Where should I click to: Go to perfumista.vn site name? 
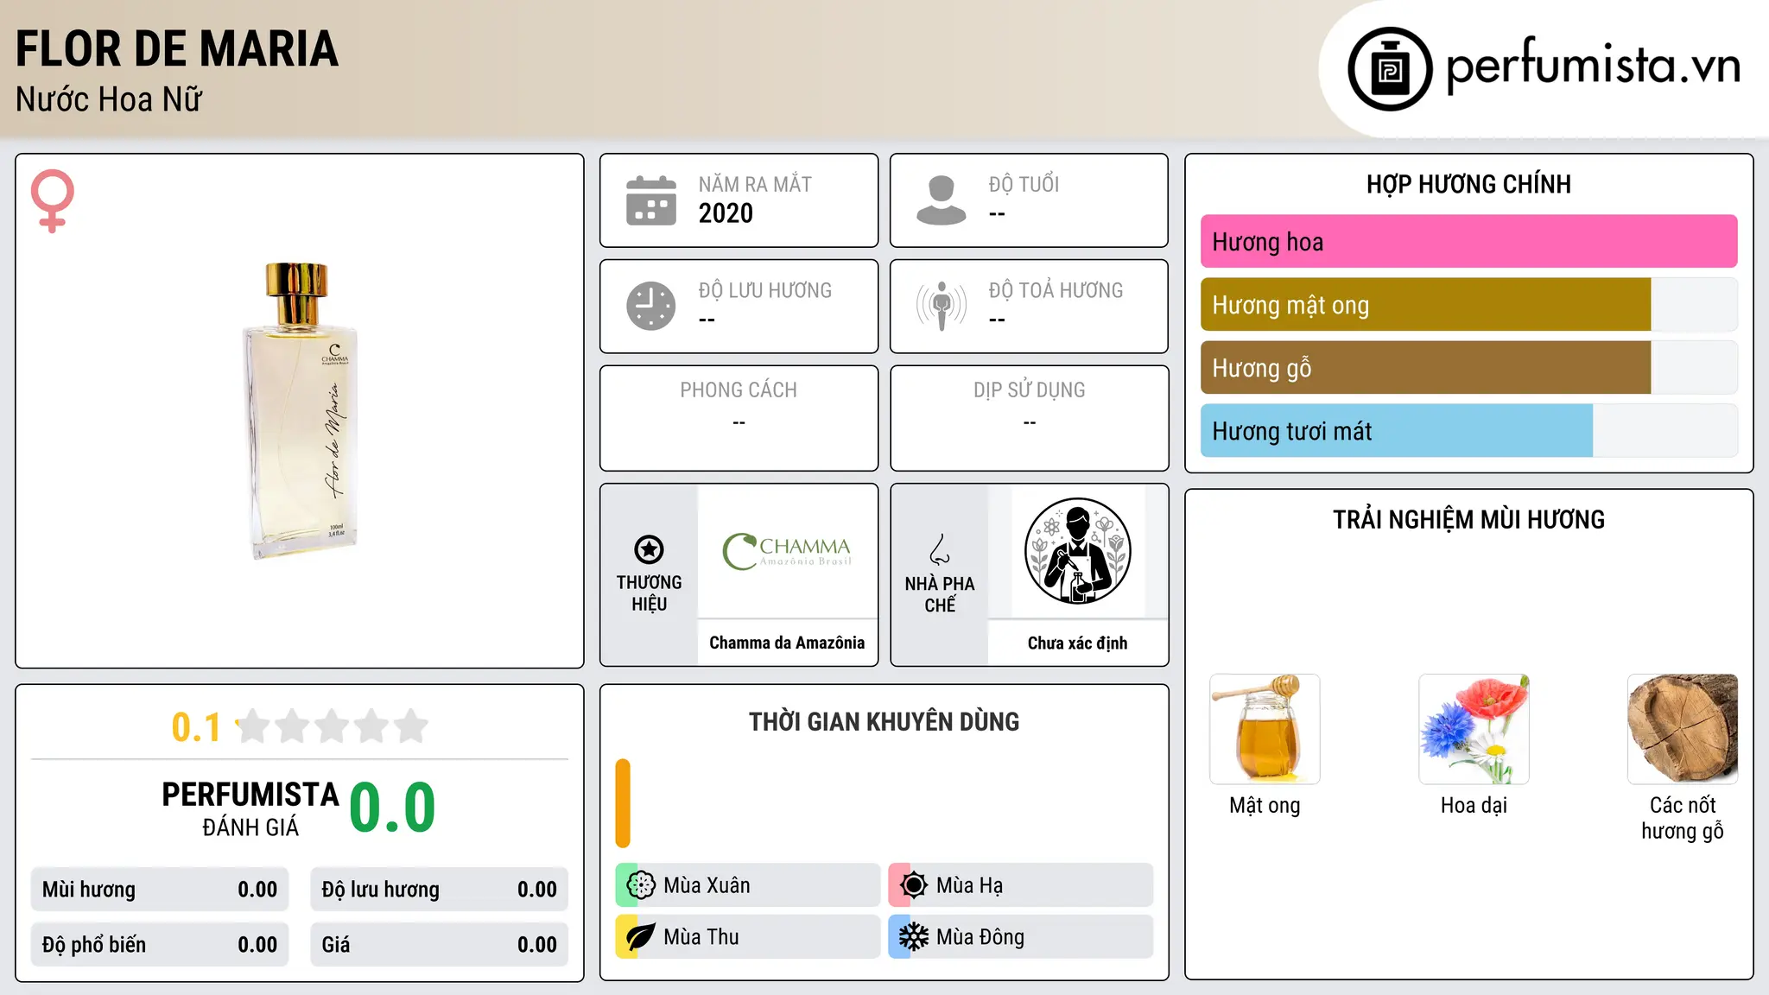[x=1594, y=67]
